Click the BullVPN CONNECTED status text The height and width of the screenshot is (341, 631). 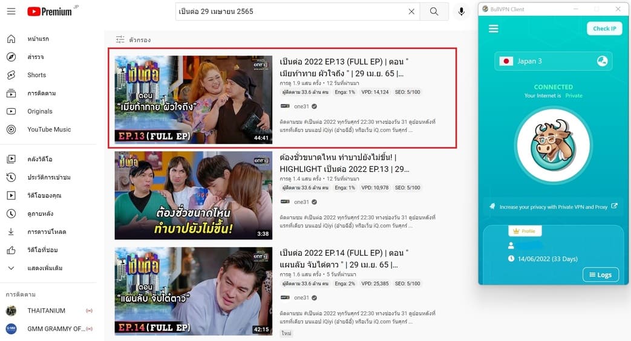tap(554, 87)
